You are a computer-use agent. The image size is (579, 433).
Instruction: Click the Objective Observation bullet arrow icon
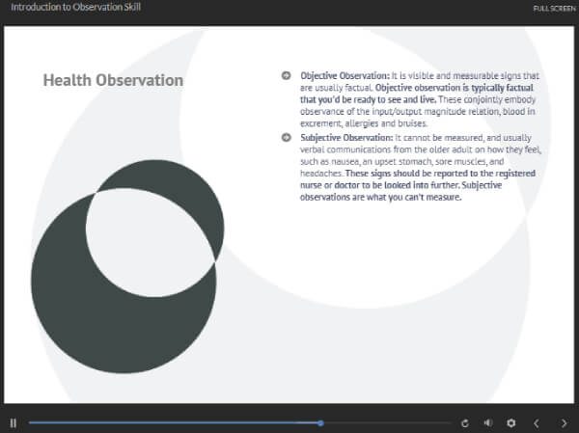click(x=286, y=75)
